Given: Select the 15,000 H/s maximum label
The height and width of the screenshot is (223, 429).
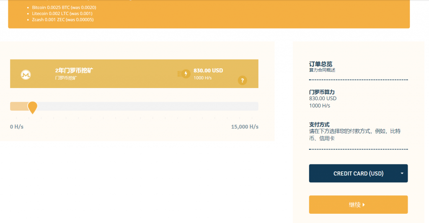Looking at the screenshot, I should point(245,127).
